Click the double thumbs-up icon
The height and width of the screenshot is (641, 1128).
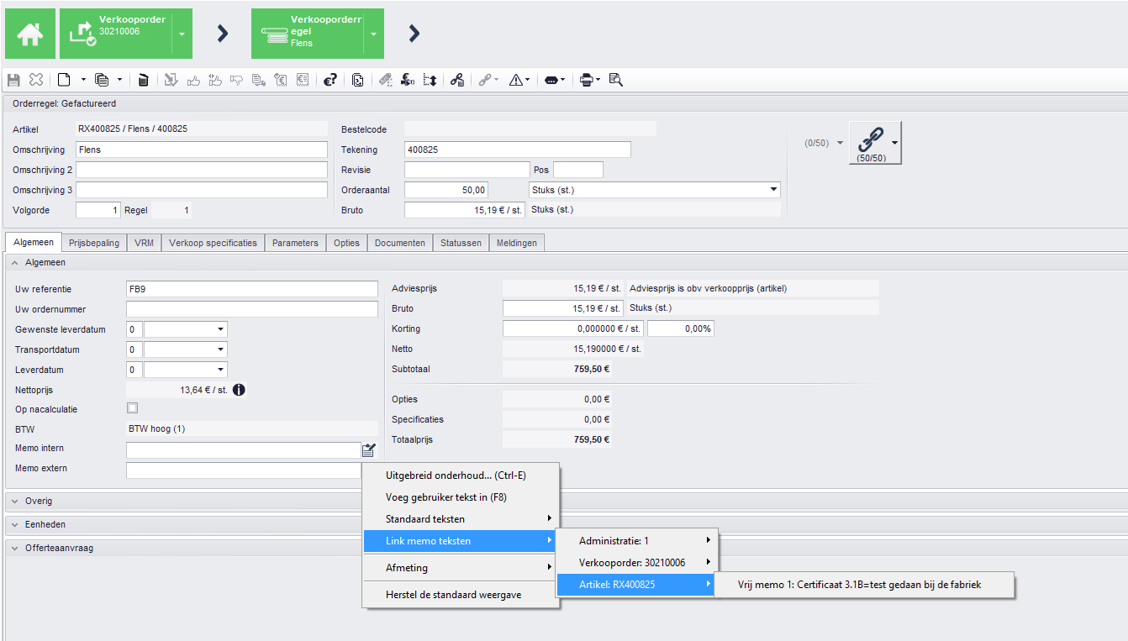(x=214, y=80)
